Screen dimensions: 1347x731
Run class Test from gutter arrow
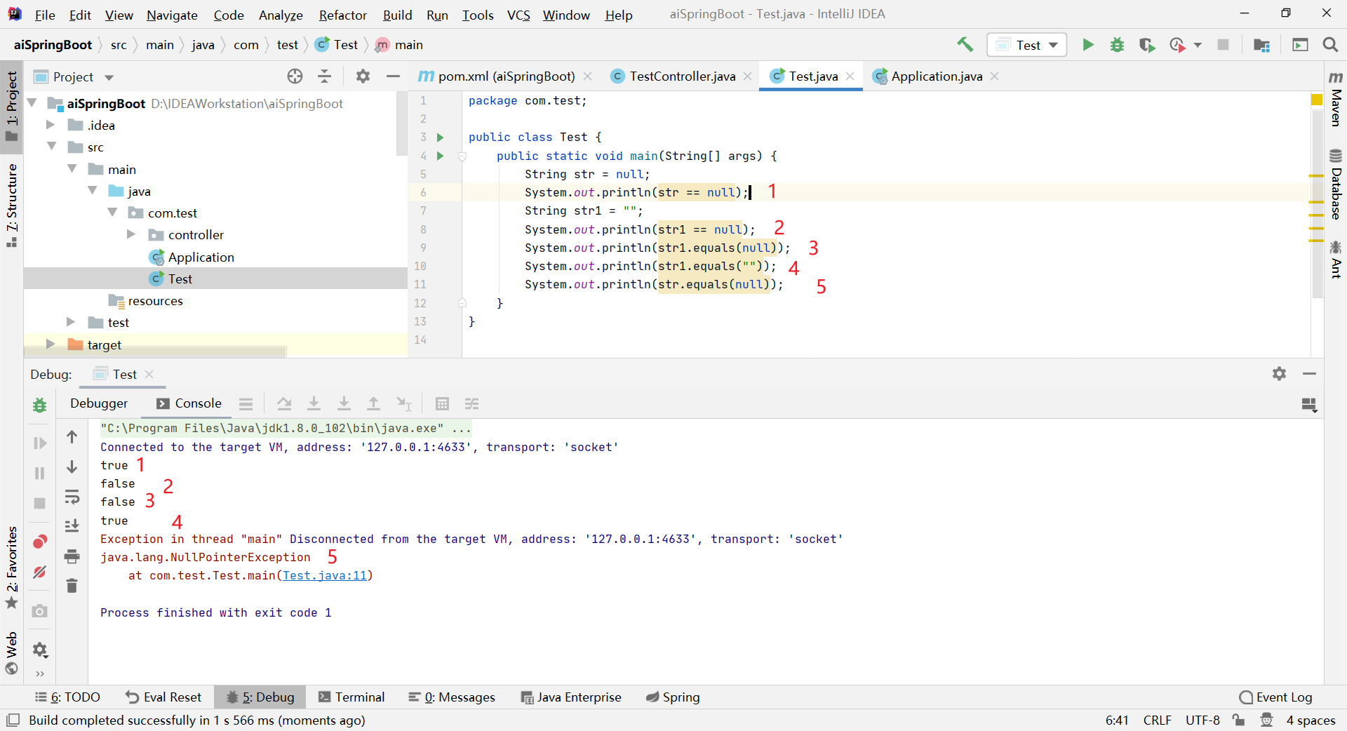[441, 138]
